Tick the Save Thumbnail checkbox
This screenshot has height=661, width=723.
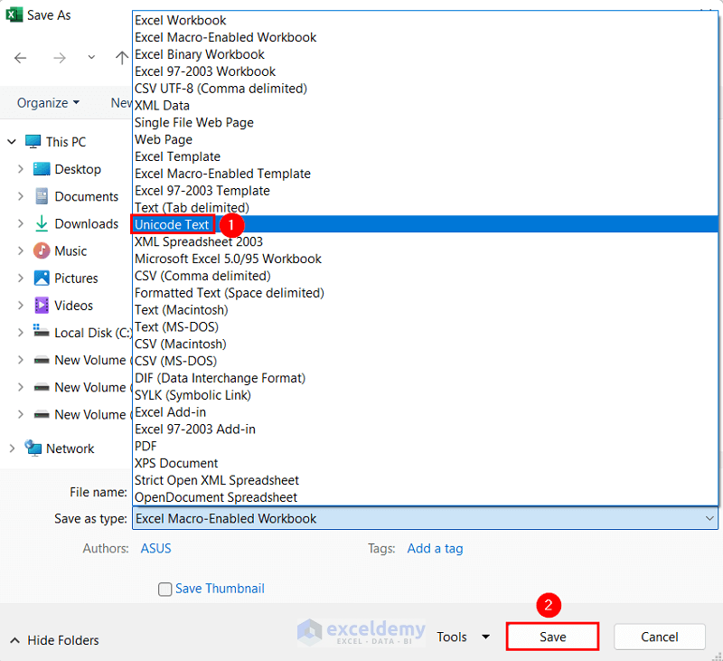pos(164,589)
